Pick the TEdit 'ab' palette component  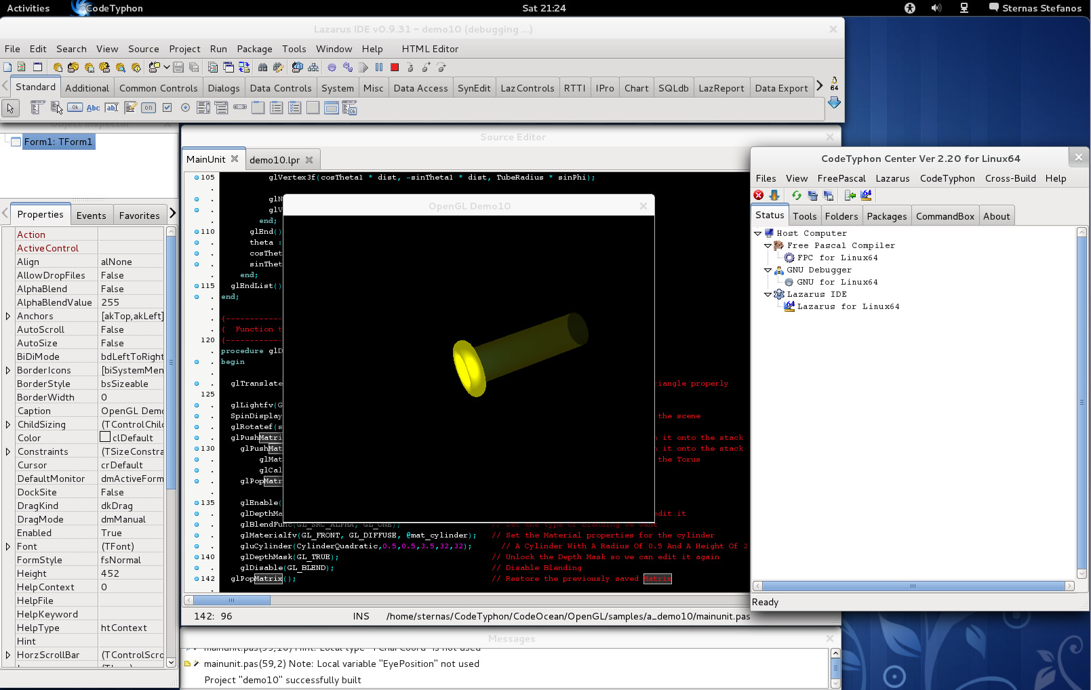[x=112, y=108]
